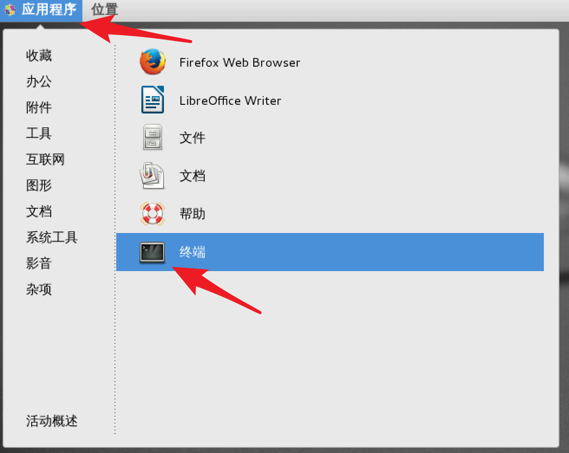
Task: Switch to the 互联网 category
Action: pos(46,159)
